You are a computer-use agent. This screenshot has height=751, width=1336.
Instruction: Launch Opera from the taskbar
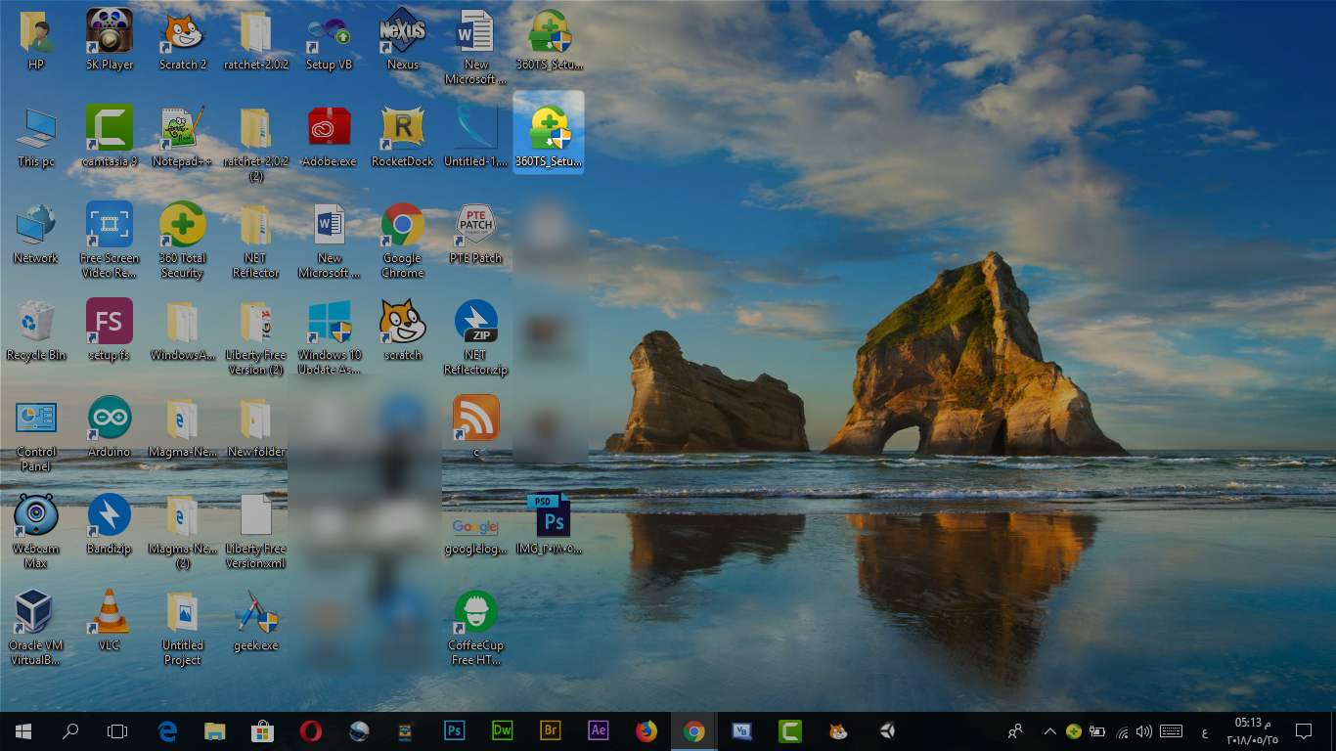(311, 730)
